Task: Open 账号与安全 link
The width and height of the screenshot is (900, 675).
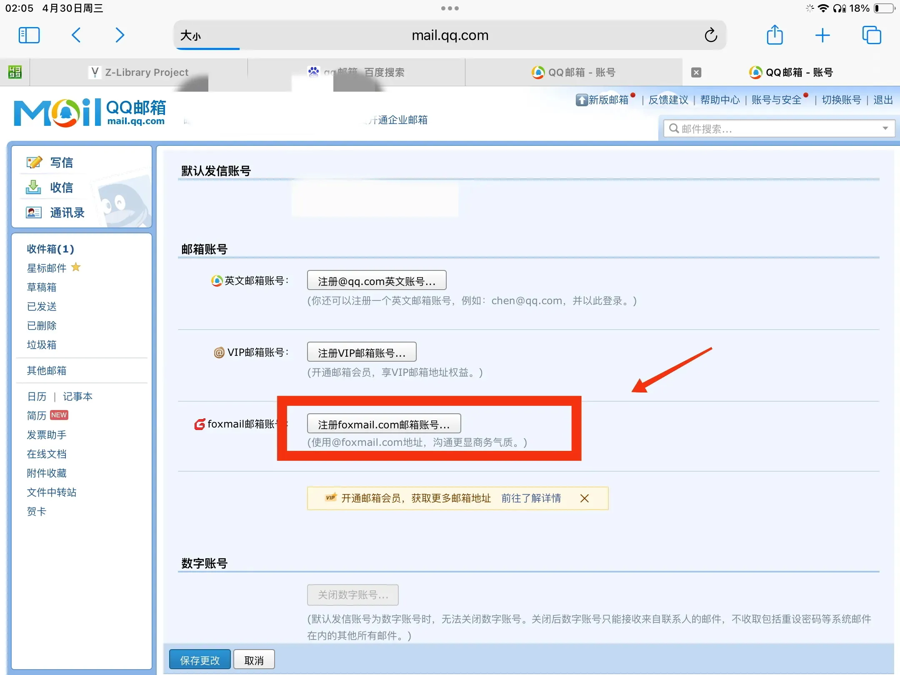Action: [x=777, y=100]
